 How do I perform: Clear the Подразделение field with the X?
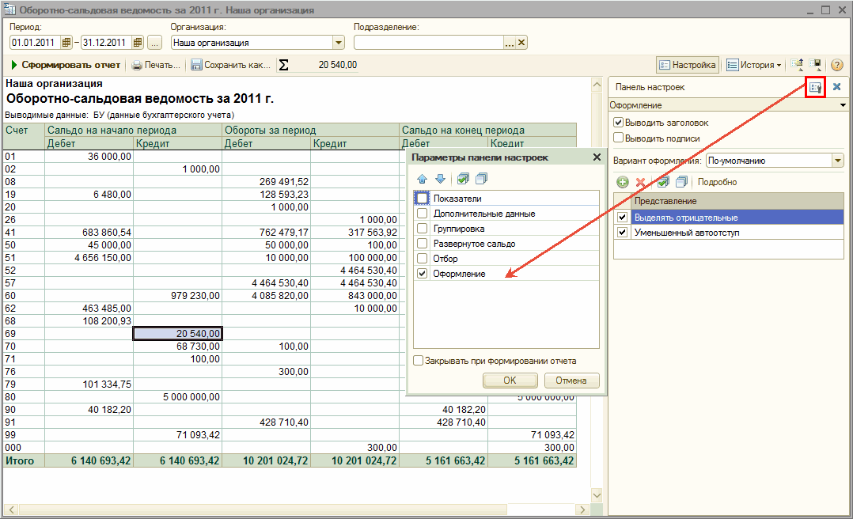(x=521, y=43)
